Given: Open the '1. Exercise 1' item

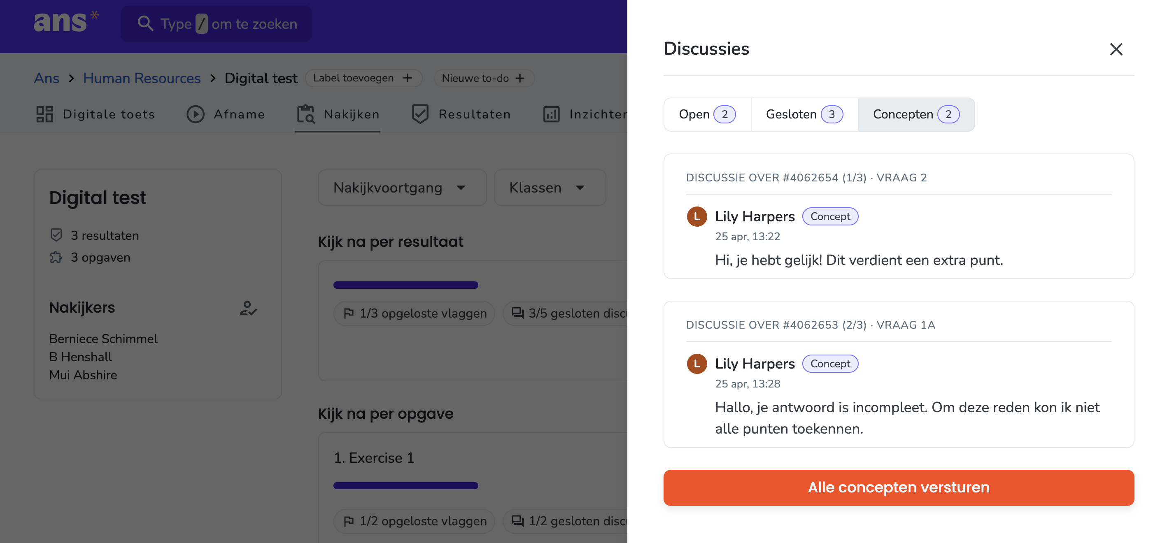Looking at the screenshot, I should pos(374,457).
